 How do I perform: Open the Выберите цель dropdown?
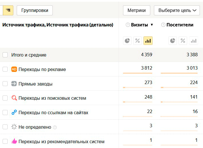pyautogui.click(x=177, y=11)
